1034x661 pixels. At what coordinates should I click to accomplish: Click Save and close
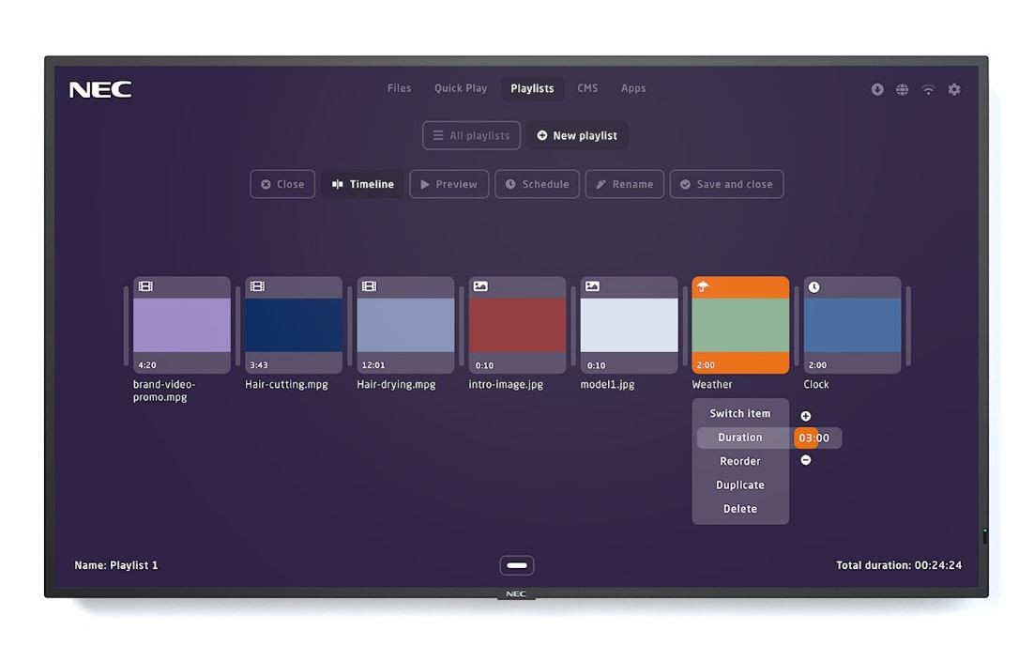pyautogui.click(x=726, y=184)
